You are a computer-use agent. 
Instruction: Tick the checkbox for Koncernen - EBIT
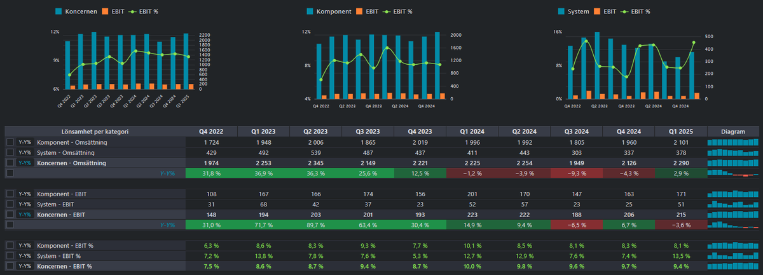[x=10, y=215]
